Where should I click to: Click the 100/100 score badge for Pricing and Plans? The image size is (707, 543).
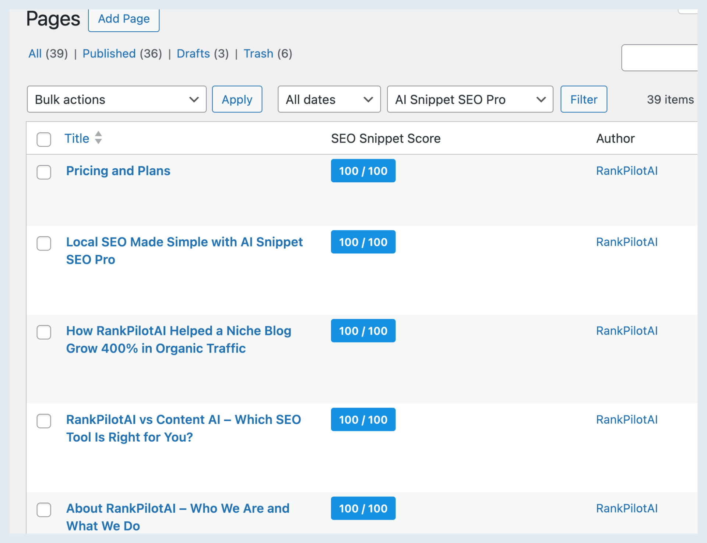pyautogui.click(x=363, y=171)
